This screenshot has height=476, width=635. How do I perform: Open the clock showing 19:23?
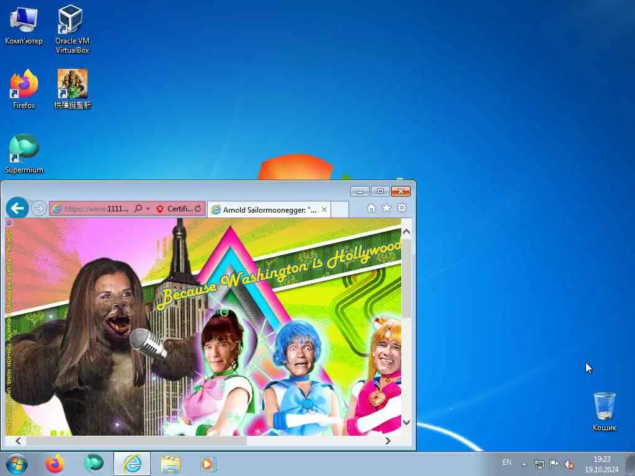click(602, 464)
